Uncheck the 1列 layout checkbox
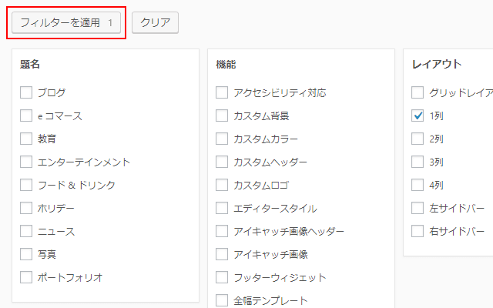This screenshot has height=308, width=493. [x=418, y=115]
